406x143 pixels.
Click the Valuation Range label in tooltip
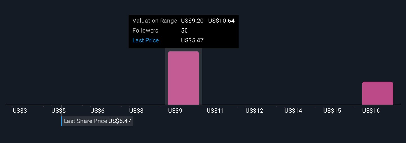point(155,21)
